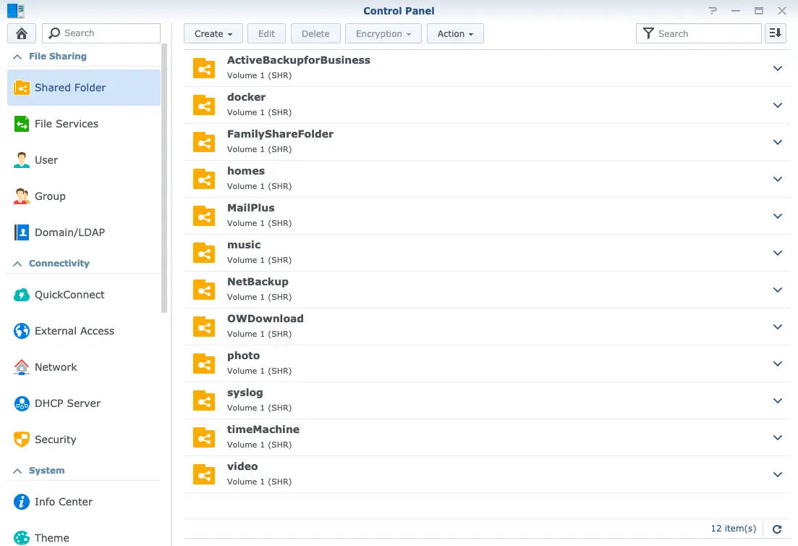This screenshot has width=798, height=546.
Task: Select the video folder icon
Action: pyautogui.click(x=204, y=475)
